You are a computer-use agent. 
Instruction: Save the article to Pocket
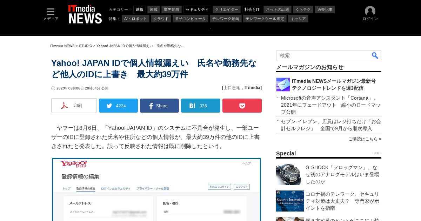tap(242, 106)
